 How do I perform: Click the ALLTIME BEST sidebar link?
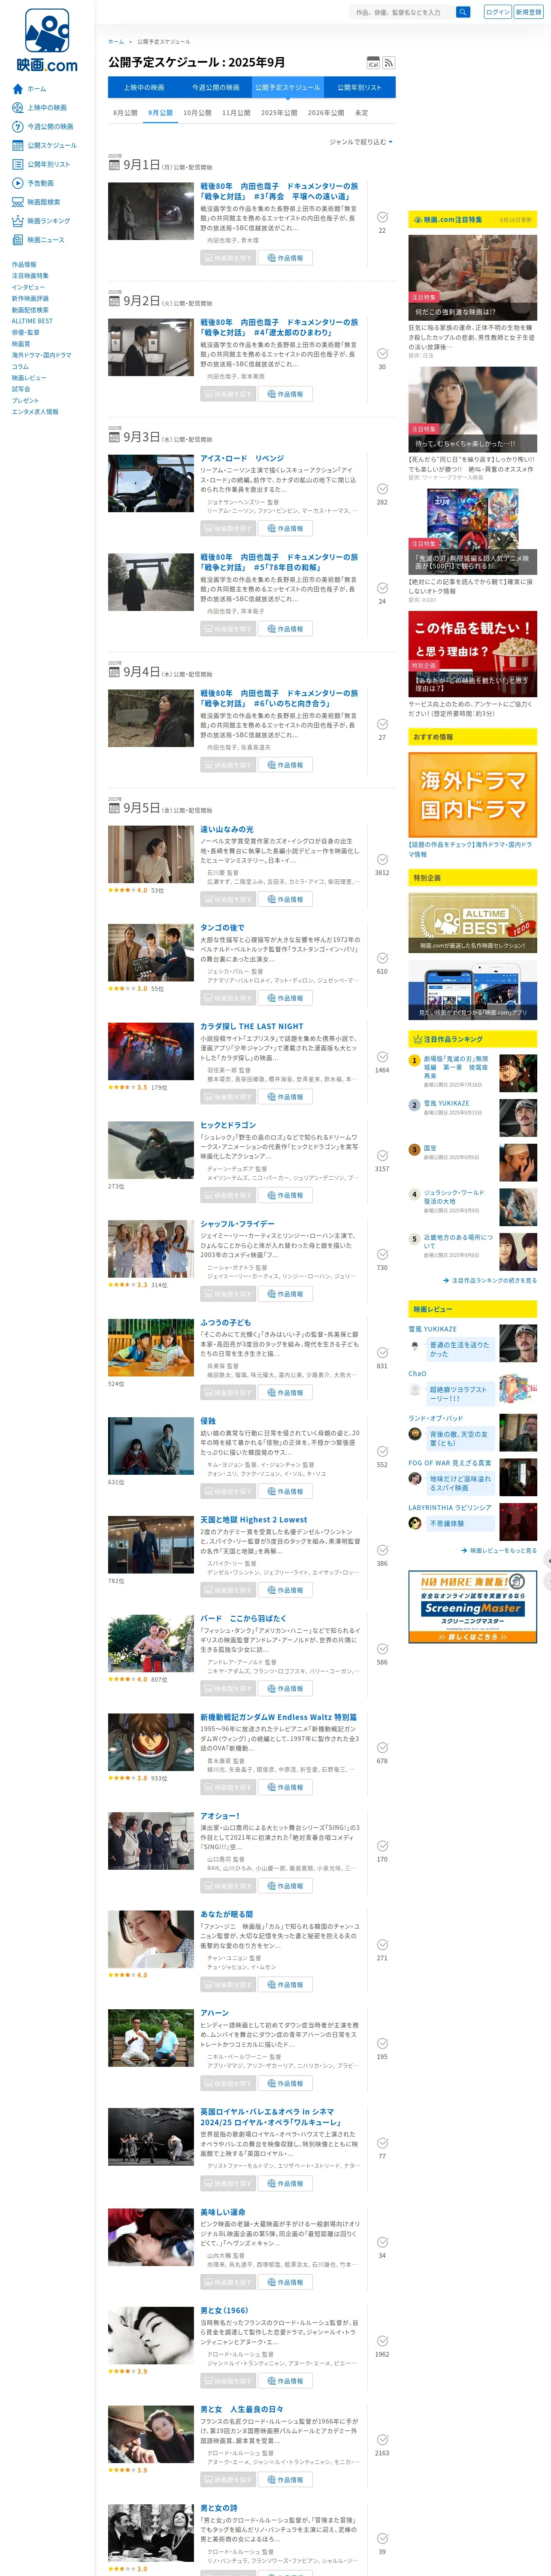click(x=32, y=321)
